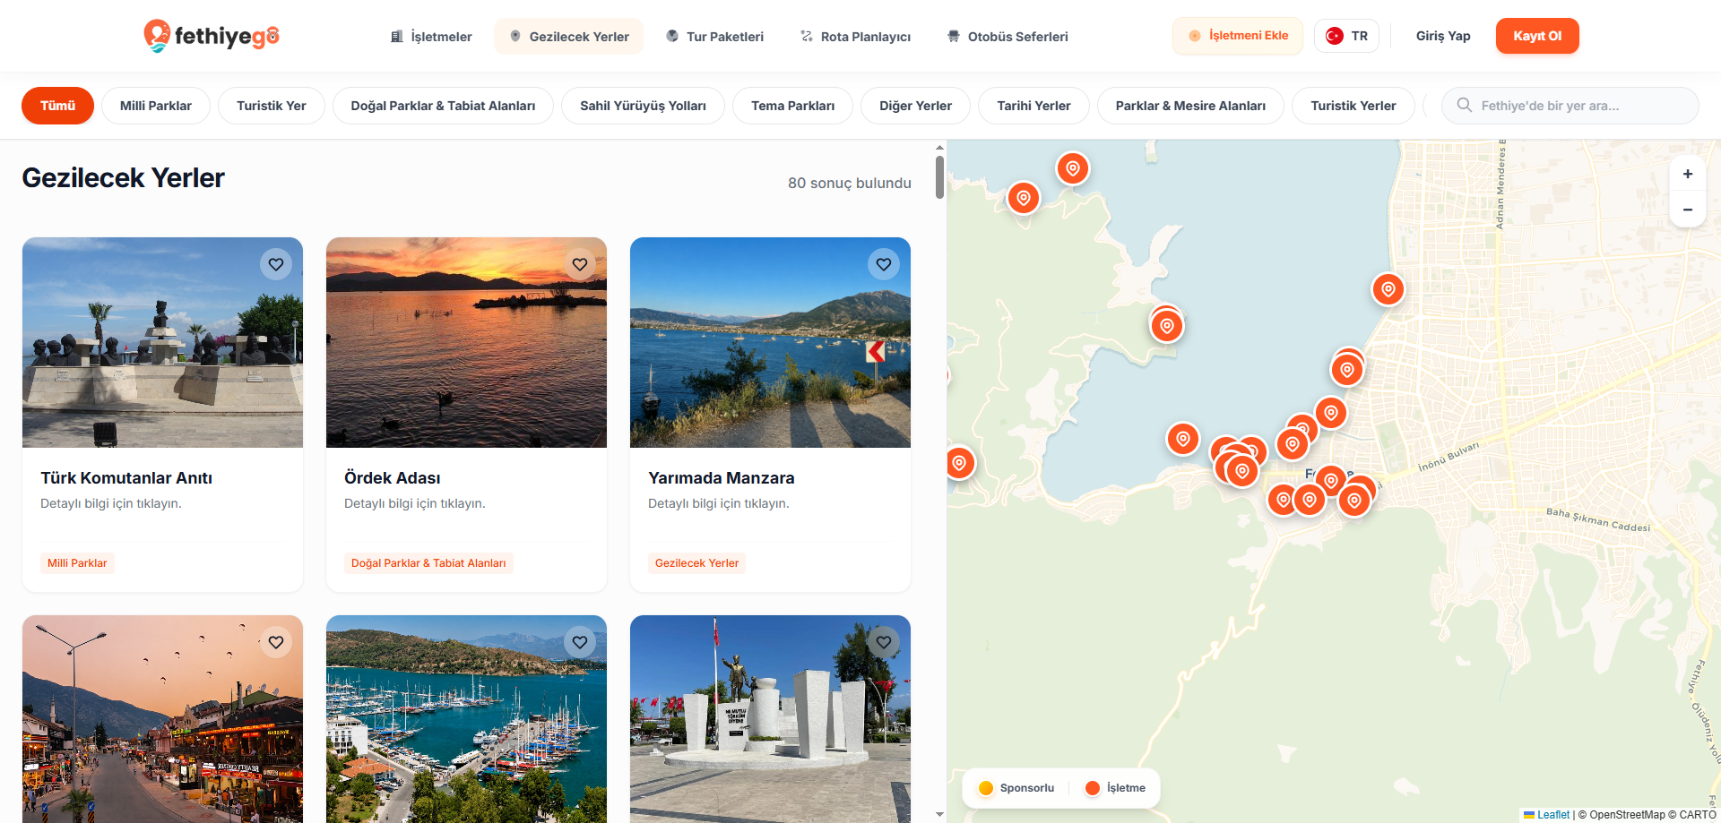Screen dimensions: 1721x823
Task: Zoom out the map with minus button
Action: [x=1688, y=210]
